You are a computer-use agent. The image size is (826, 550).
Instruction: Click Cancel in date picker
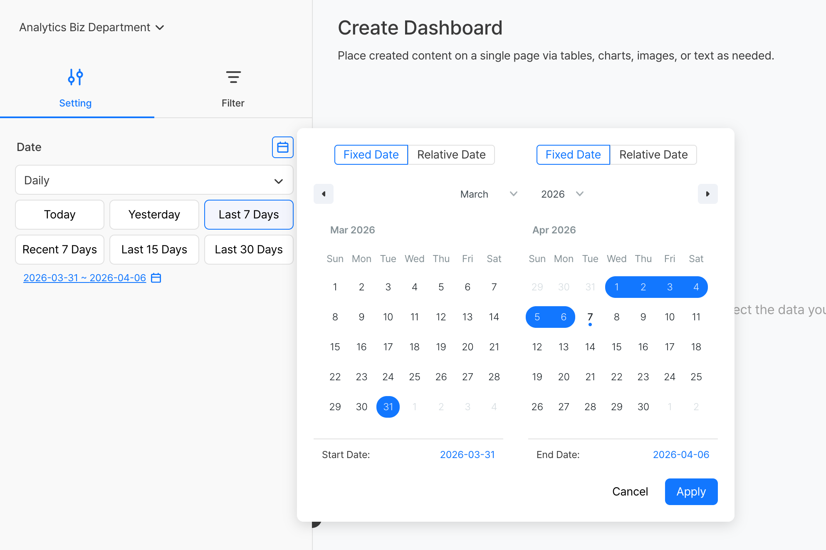pyautogui.click(x=630, y=492)
